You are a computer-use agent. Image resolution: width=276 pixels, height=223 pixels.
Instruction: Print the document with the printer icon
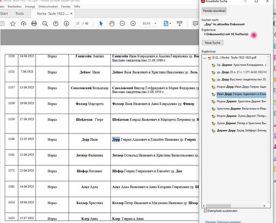(x=34, y=23)
